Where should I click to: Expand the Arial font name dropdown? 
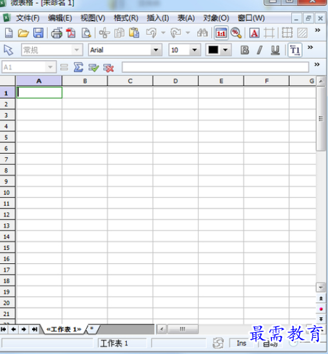[x=156, y=50]
